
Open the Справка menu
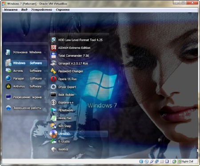coord(63,10)
